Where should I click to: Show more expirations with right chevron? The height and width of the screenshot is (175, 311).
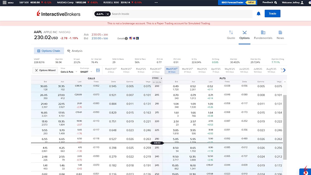click(x=285, y=70)
